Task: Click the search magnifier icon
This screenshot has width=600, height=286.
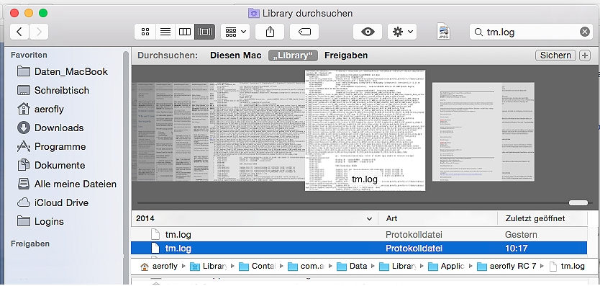Action: (x=478, y=32)
